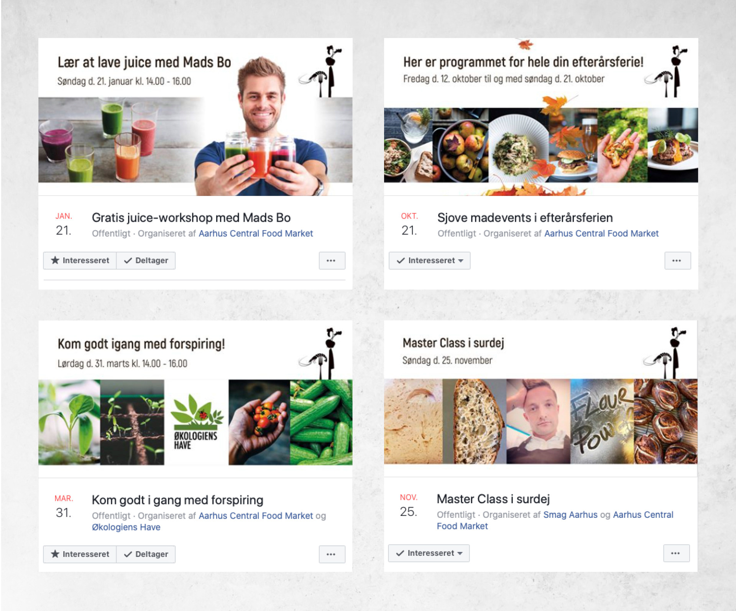Open more options on Sjove madevents event

[x=677, y=260]
